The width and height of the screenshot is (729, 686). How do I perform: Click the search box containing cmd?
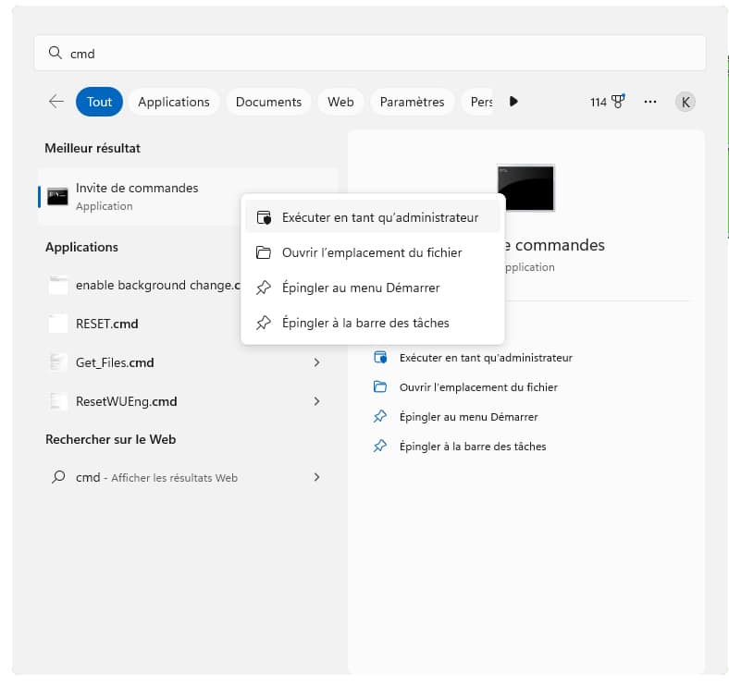(370, 54)
